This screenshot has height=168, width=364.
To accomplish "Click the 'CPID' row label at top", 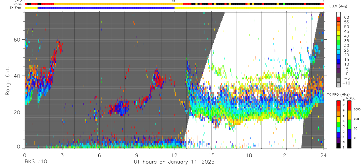I will click(18, 1).
